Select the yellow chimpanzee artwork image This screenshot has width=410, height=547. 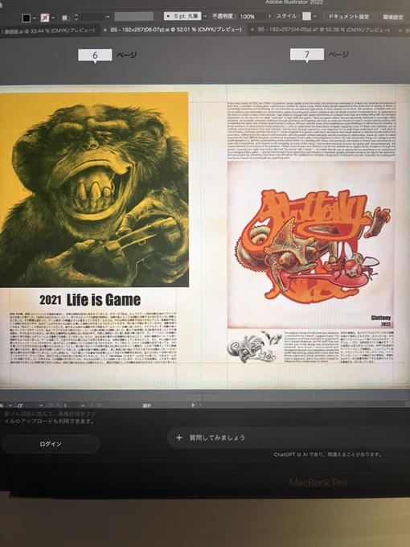(x=94, y=189)
